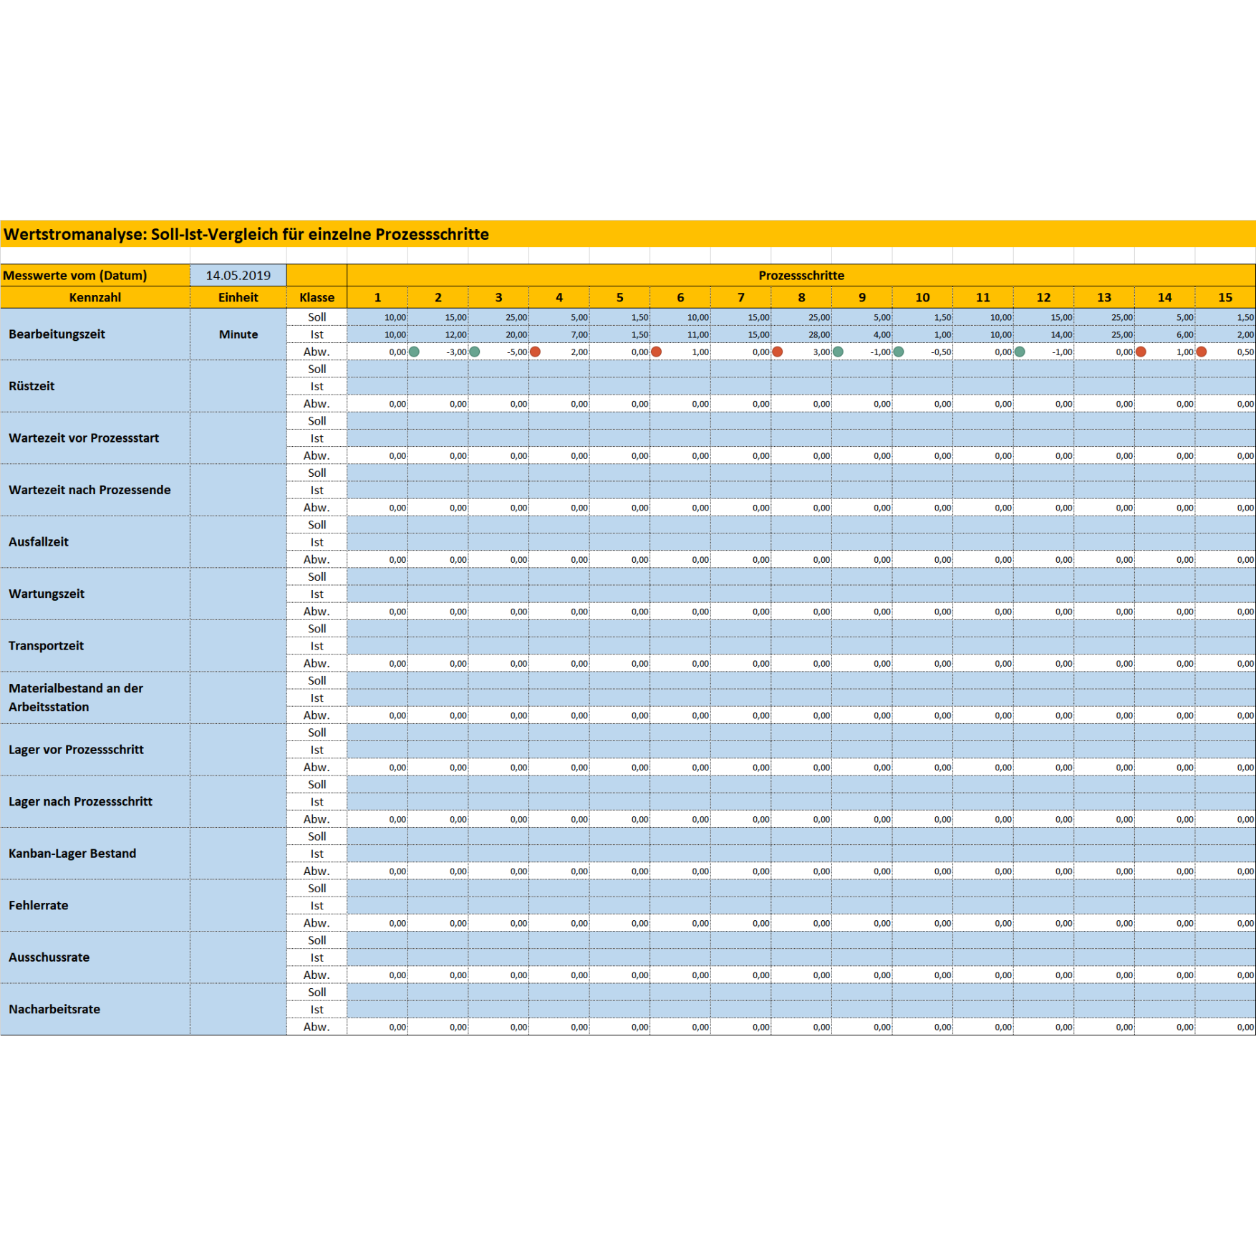1256x1256 pixels.
Task: Select the Kennzahl column header
Action: [x=95, y=297]
